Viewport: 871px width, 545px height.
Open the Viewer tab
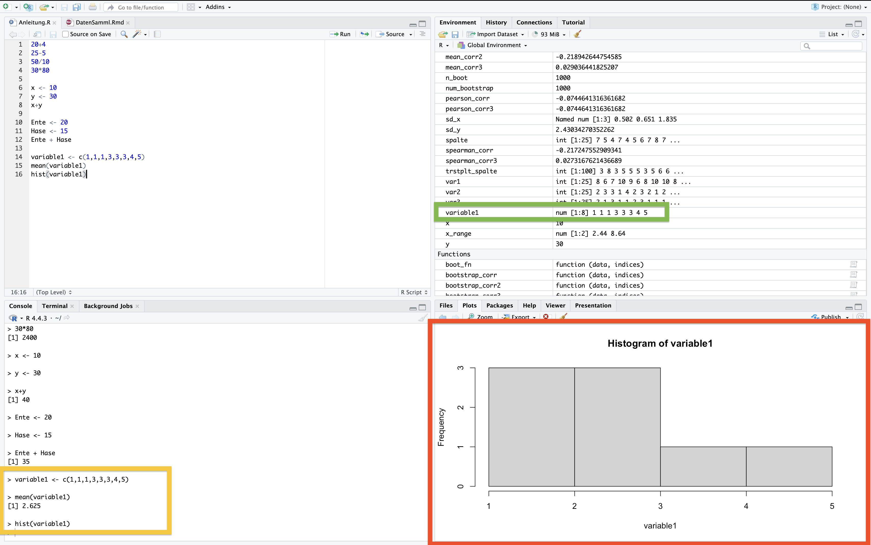click(x=555, y=305)
